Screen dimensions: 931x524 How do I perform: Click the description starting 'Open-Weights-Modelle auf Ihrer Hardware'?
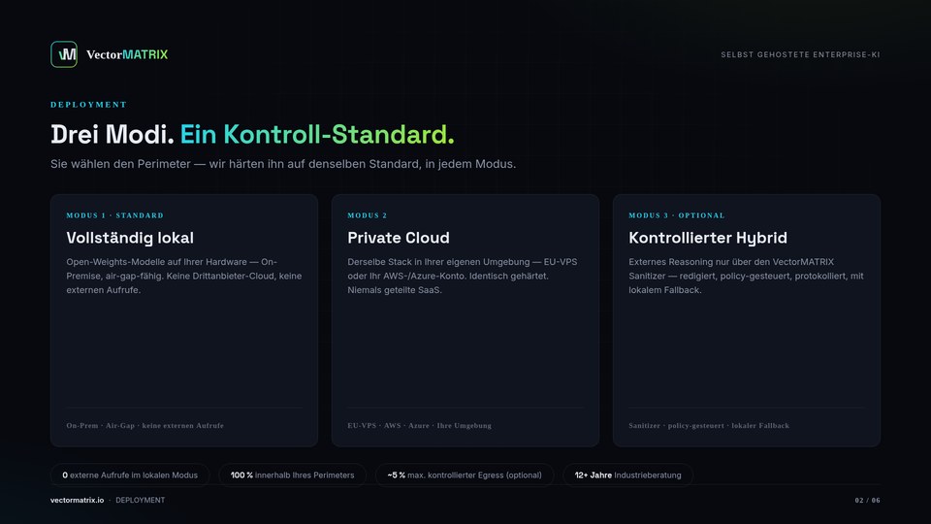click(x=184, y=276)
